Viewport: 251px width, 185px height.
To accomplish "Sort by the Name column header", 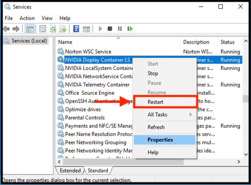I will (118, 42).
